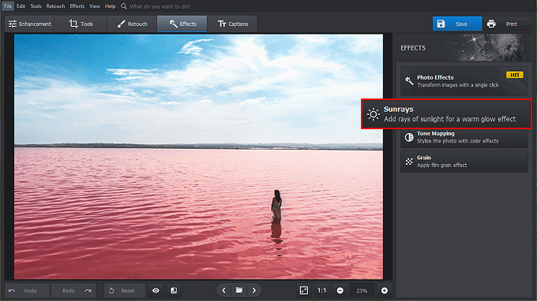Open the Edit menu
537x301 pixels.
21,6
